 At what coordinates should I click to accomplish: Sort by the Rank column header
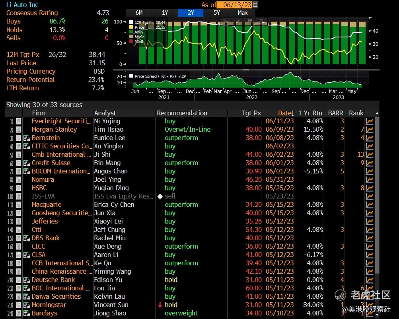356,113
